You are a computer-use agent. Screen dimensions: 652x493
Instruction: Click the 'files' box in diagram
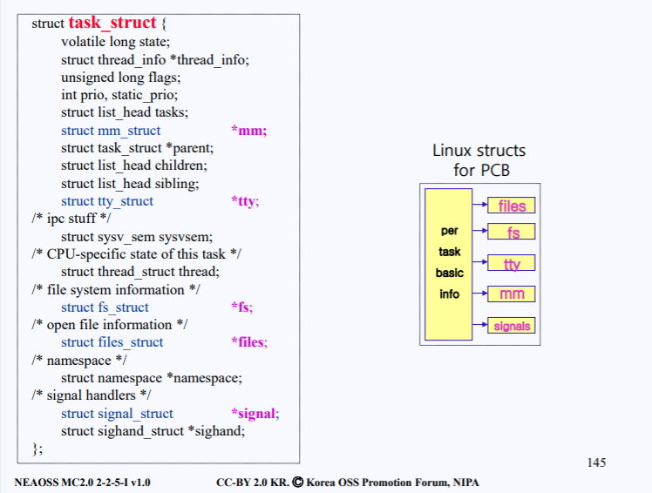(x=512, y=206)
